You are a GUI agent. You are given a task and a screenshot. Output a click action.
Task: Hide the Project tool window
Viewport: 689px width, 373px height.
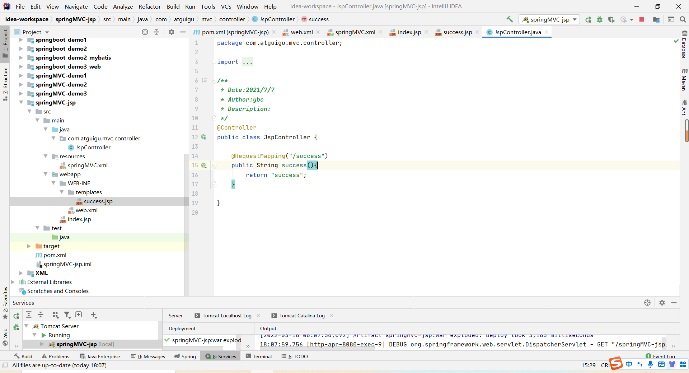[183, 32]
